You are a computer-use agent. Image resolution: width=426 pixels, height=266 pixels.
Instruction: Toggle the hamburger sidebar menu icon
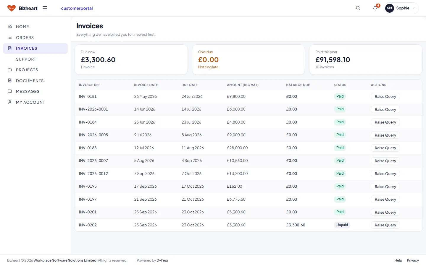click(x=45, y=8)
